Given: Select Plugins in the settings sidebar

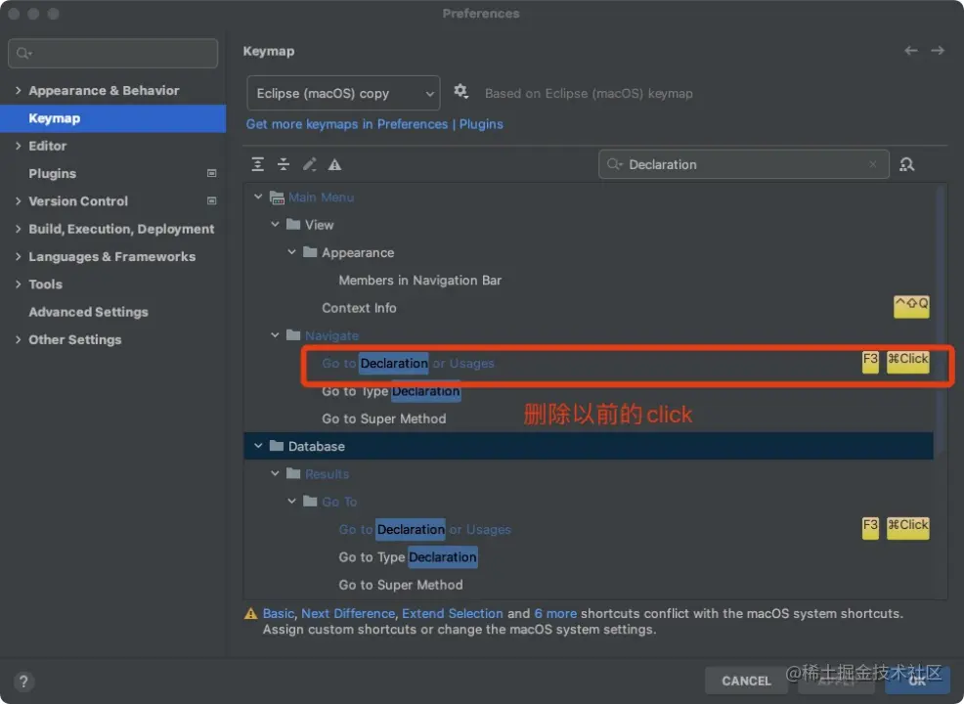Looking at the screenshot, I should 113,173.
